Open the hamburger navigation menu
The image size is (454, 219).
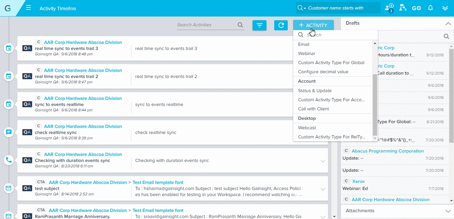coord(28,8)
